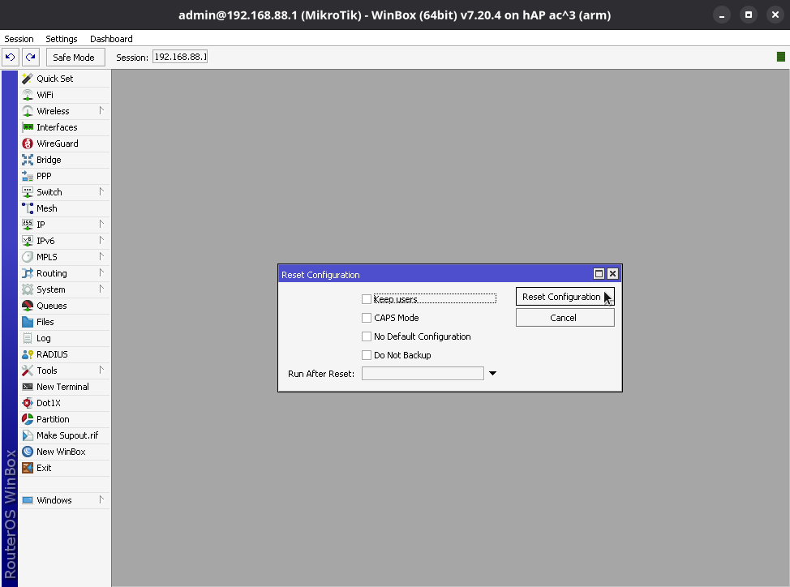Open the Dashboard menu
The width and height of the screenshot is (790, 587).
click(x=111, y=39)
